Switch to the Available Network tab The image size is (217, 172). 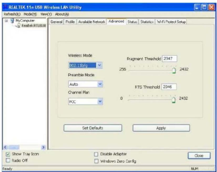(x=92, y=22)
